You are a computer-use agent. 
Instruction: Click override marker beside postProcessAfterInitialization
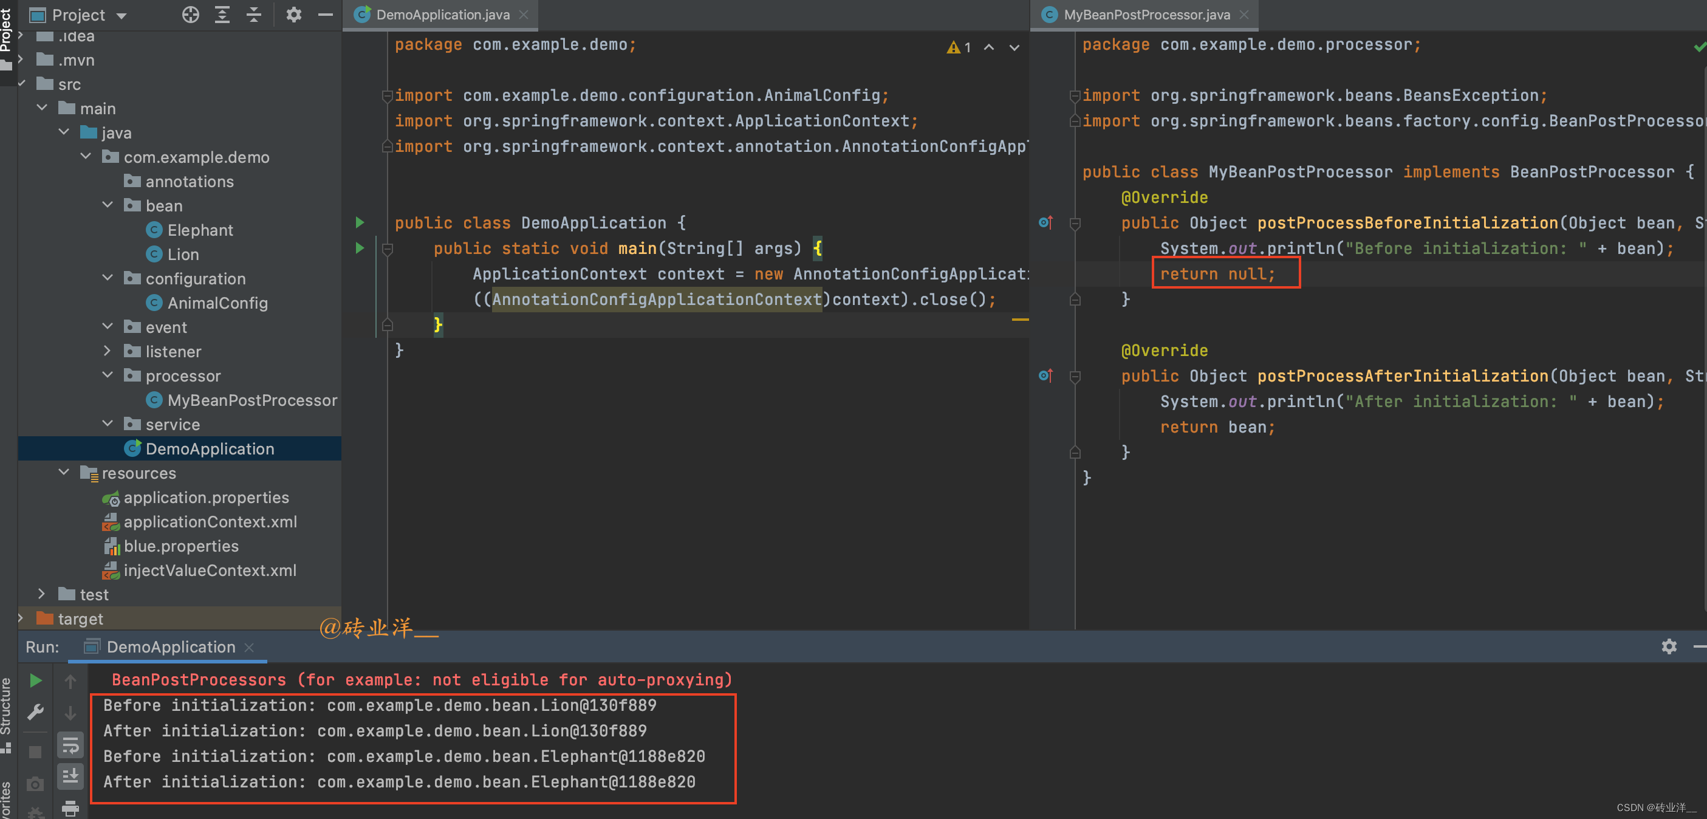1045,375
